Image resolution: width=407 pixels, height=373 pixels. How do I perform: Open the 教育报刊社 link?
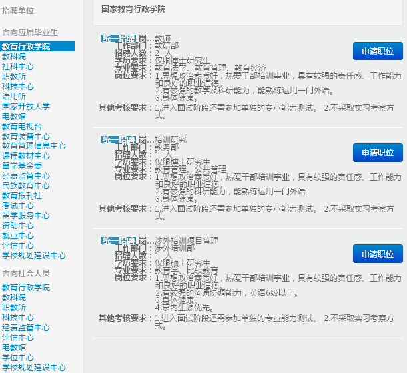pyautogui.click(x=22, y=196)
